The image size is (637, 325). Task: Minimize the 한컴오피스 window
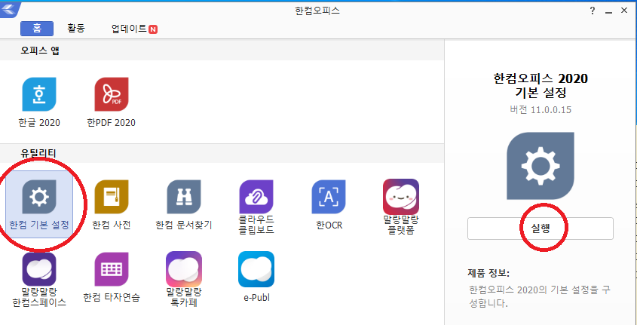click(x=608, y=12)
